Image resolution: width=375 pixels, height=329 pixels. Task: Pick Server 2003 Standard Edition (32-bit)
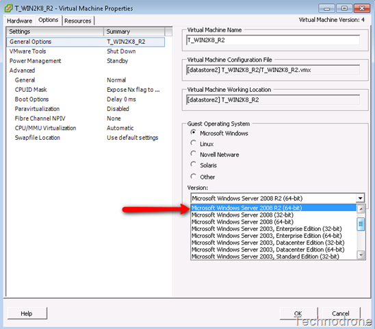274,256
